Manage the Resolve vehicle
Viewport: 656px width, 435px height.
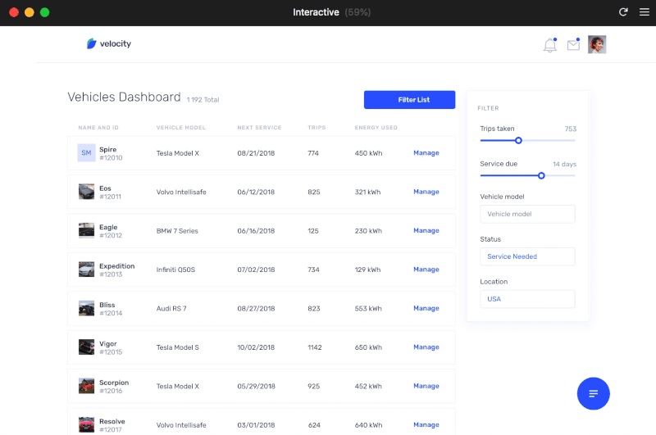(426, 425)
